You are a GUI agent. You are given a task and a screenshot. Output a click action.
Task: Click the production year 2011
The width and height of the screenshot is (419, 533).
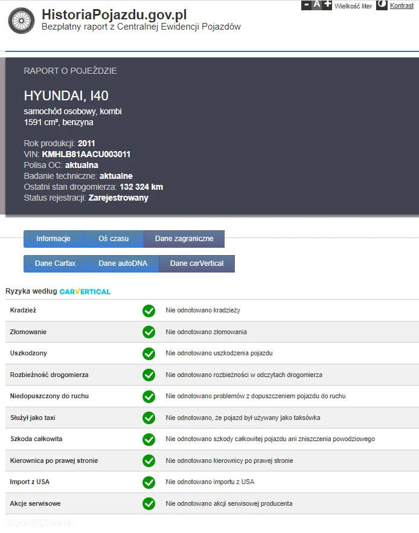[x=86, y=143]
